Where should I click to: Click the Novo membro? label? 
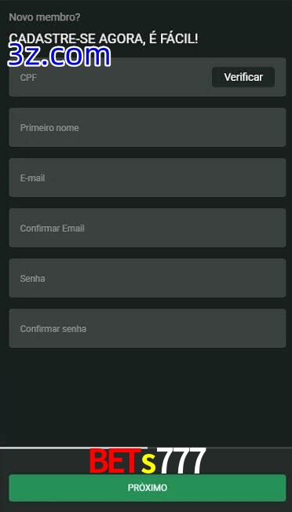point(45,17)
